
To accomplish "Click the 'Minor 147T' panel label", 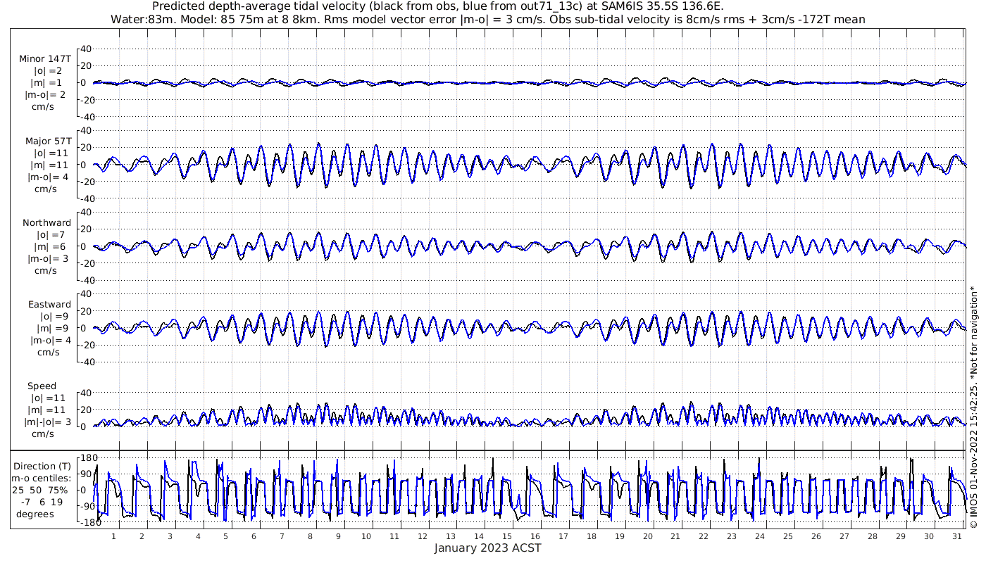I will [45, 59].
